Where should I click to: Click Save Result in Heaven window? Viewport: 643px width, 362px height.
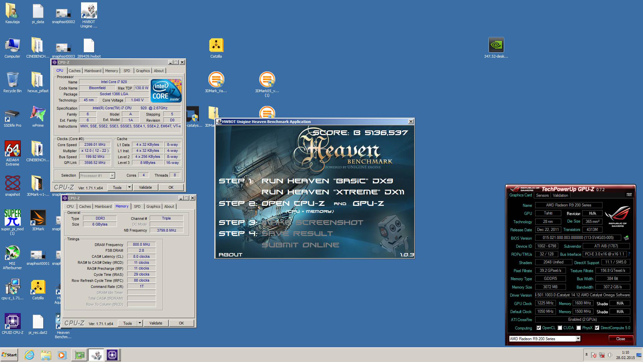pos(297,234)
